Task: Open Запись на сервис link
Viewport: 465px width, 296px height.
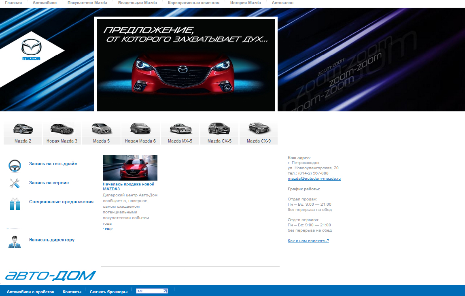Action: point(49,183)
